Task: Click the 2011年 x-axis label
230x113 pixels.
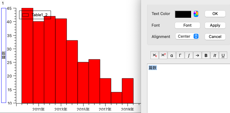Action: (x=39, y=109)
